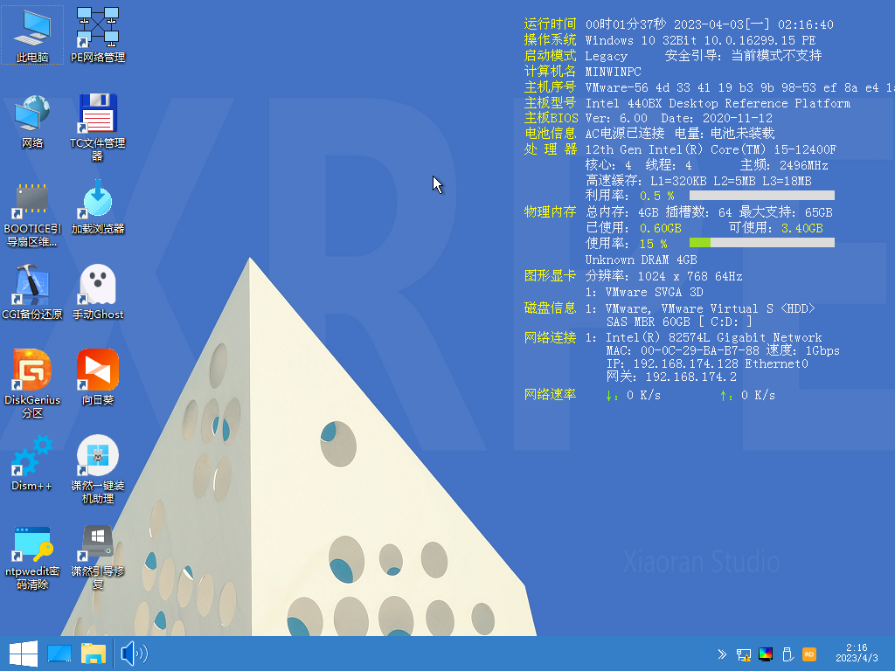Viewport: 895px width, 671px height.
Task: Click the taskbar clock showing 2:16
Action: pos(857,653)
